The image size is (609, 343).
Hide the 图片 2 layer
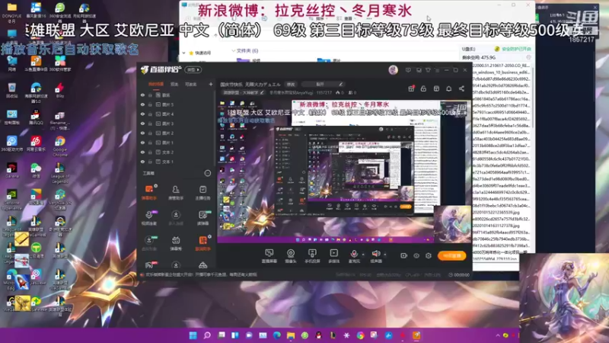click(x=142, y=133)
